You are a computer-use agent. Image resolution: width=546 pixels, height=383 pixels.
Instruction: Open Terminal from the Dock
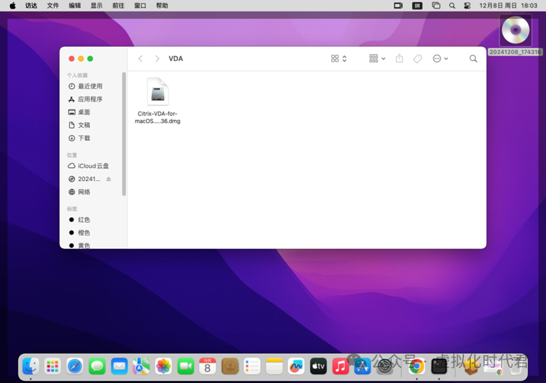(x=439, y=367)
